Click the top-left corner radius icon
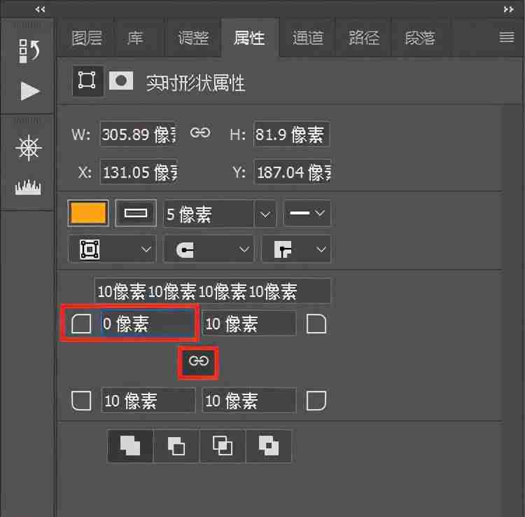 point(81,324)
